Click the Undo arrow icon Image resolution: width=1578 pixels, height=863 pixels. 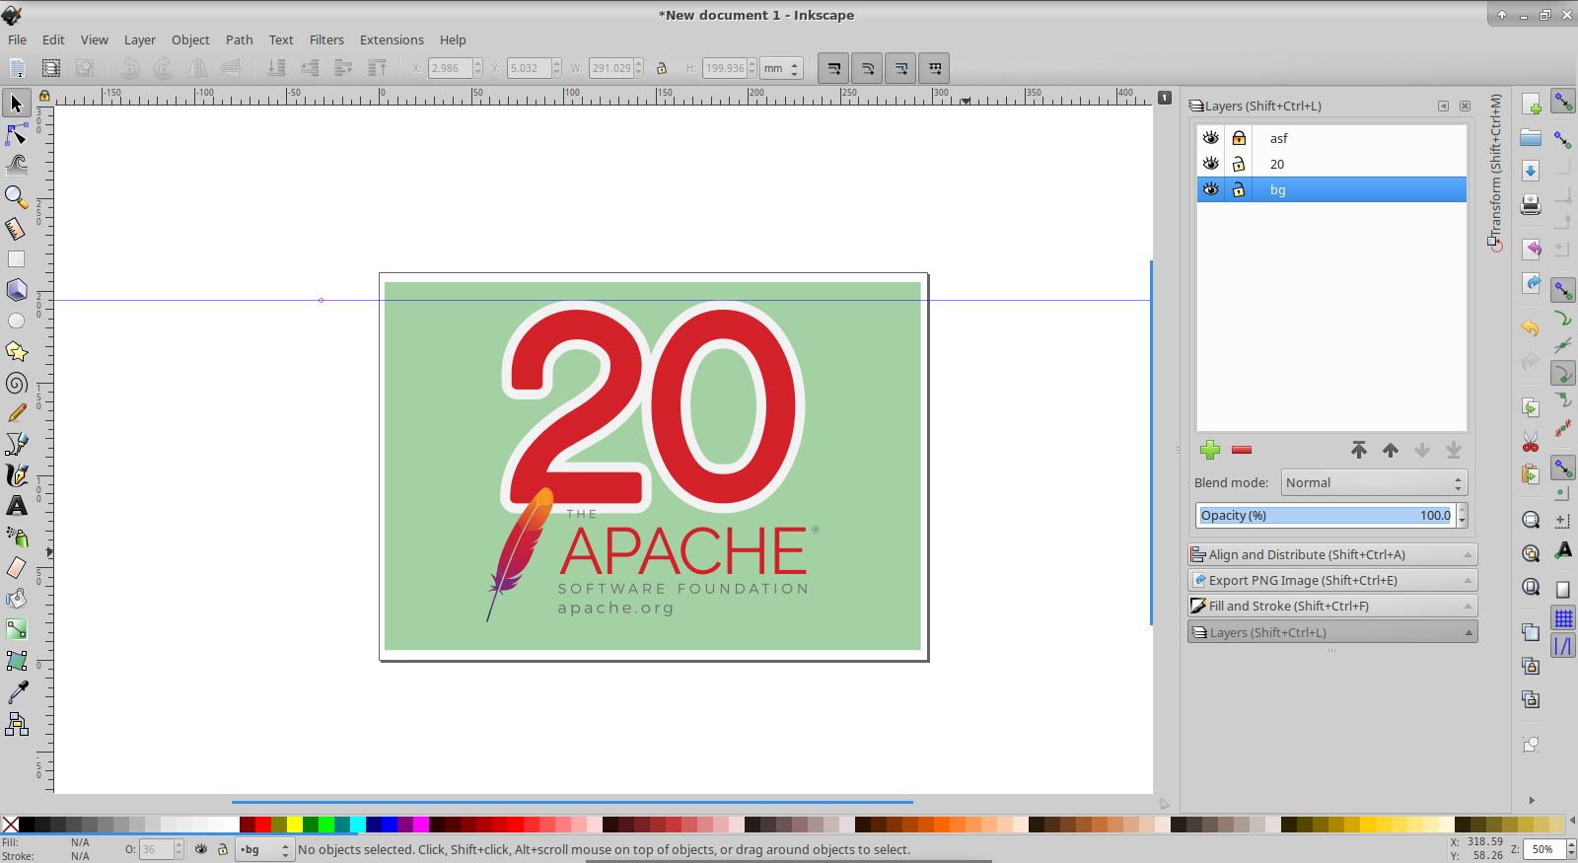pos(1531,327)
